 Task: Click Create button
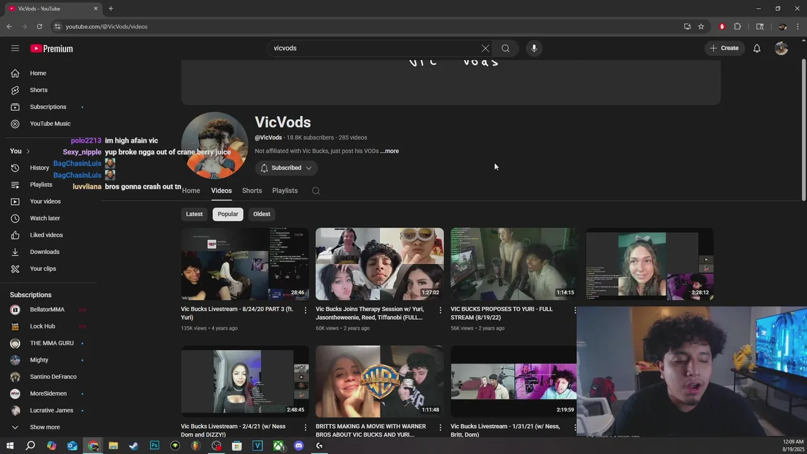tap(724, 48)
